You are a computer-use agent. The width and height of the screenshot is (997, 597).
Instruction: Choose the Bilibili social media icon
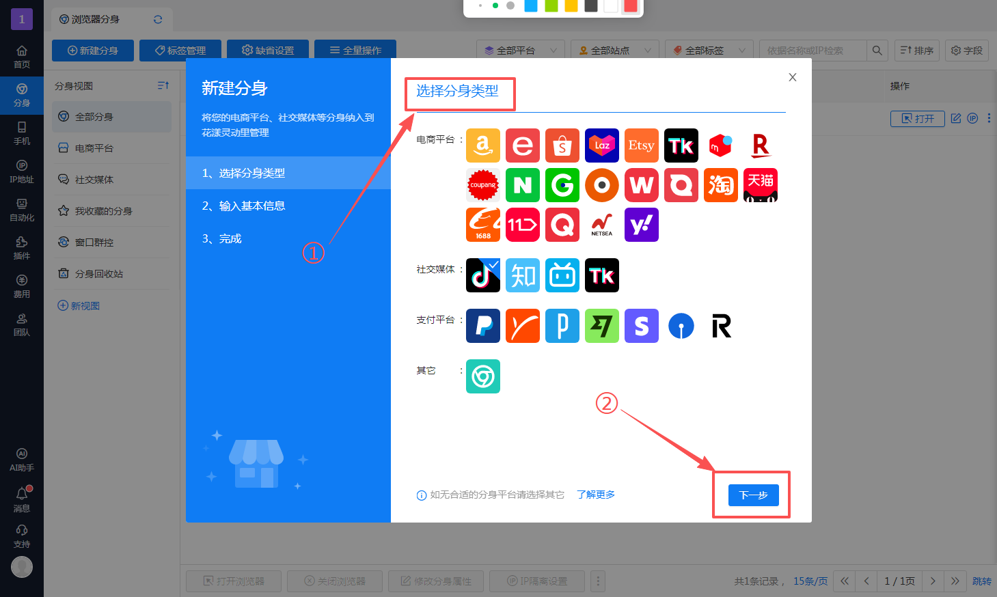pyautogui.click(x=562, y=275)
